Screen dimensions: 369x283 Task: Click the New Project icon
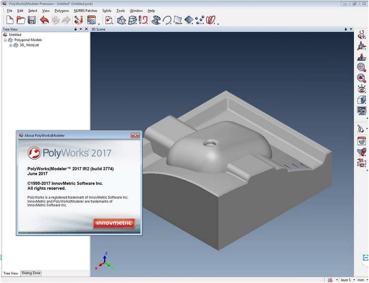(x=10, y=20)
